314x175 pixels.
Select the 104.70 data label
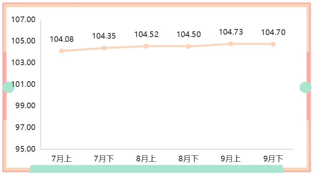(273, 33)
